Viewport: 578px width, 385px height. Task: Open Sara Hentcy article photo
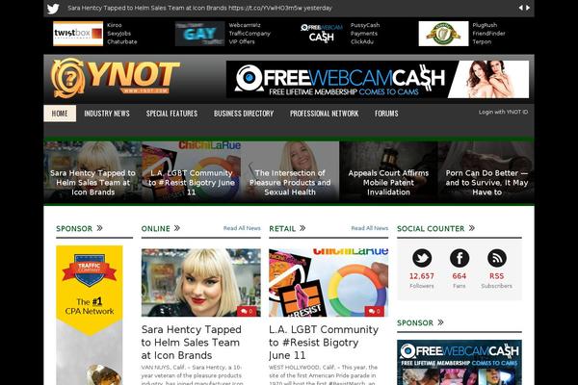[x=201, y=283]
